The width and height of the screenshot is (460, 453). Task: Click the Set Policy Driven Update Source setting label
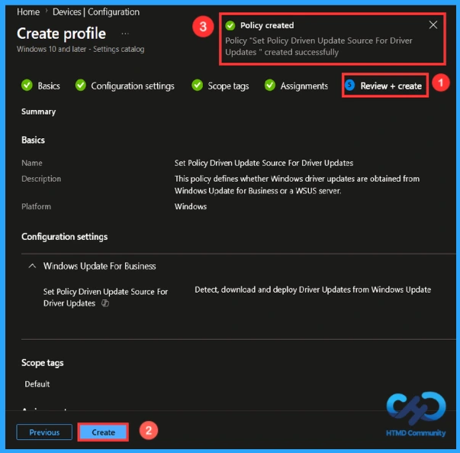105,297
